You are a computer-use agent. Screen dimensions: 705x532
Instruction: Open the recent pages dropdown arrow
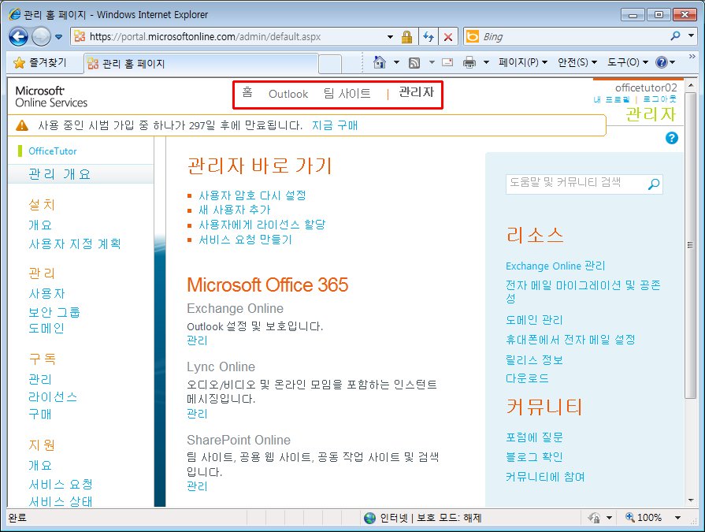[x=59, y=37]
